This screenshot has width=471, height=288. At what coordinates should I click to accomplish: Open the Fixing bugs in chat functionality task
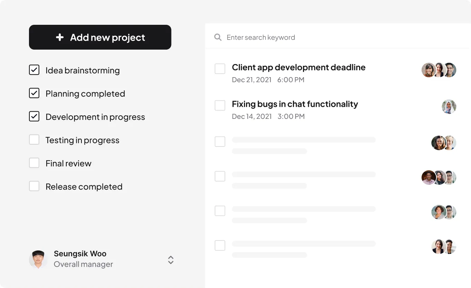[295, 104]
